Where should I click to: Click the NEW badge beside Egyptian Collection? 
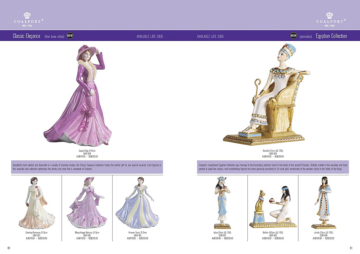[x=294, y=36]
